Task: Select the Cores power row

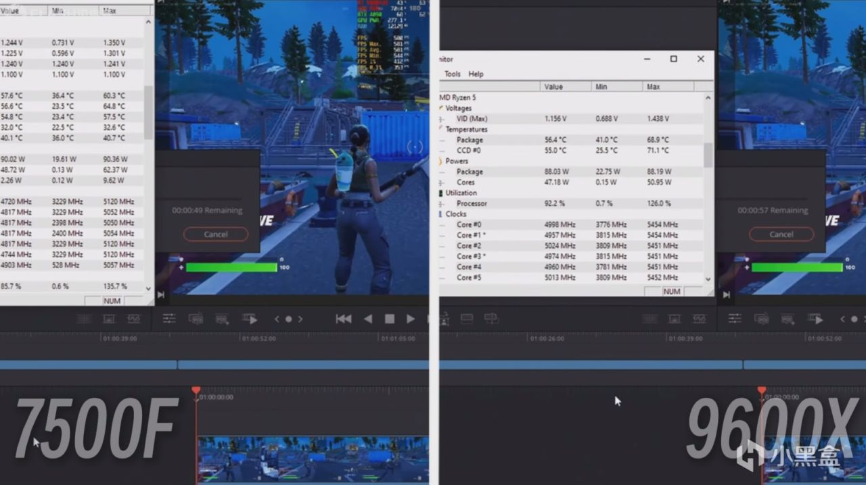Action: (x=572, y=182)
